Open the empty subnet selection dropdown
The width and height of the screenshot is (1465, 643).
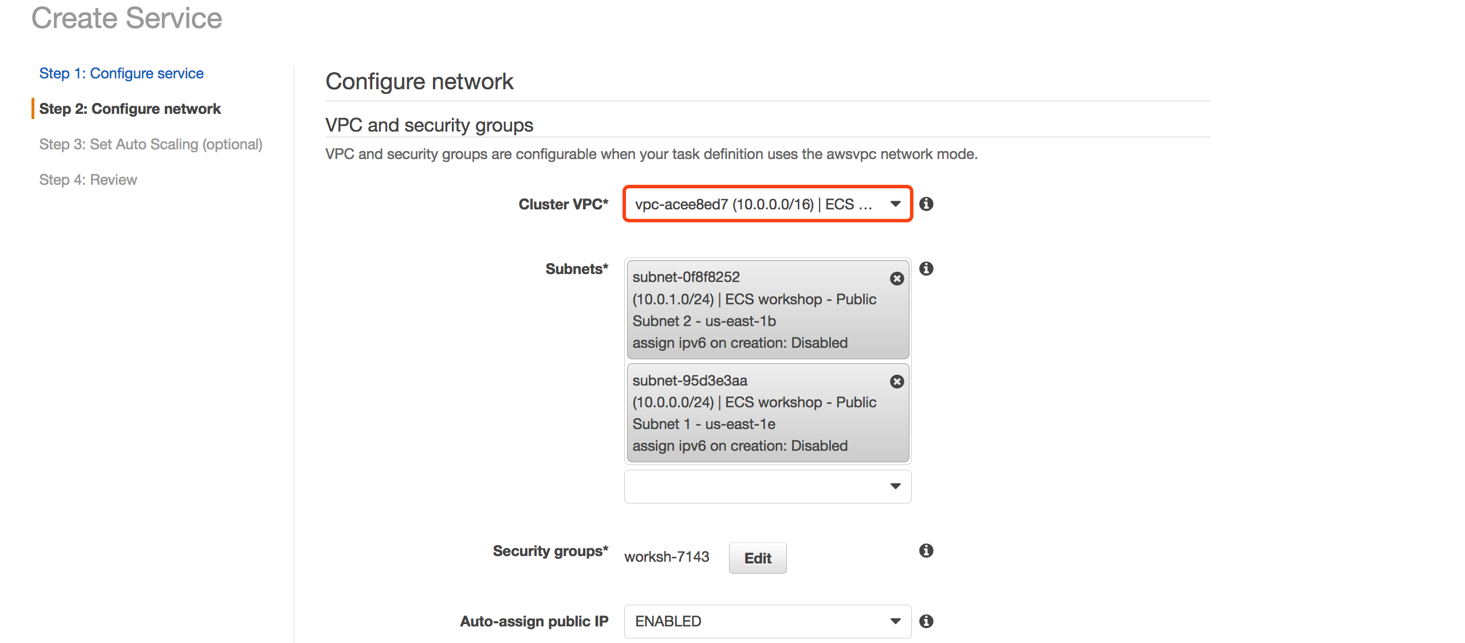pos(767,486)
